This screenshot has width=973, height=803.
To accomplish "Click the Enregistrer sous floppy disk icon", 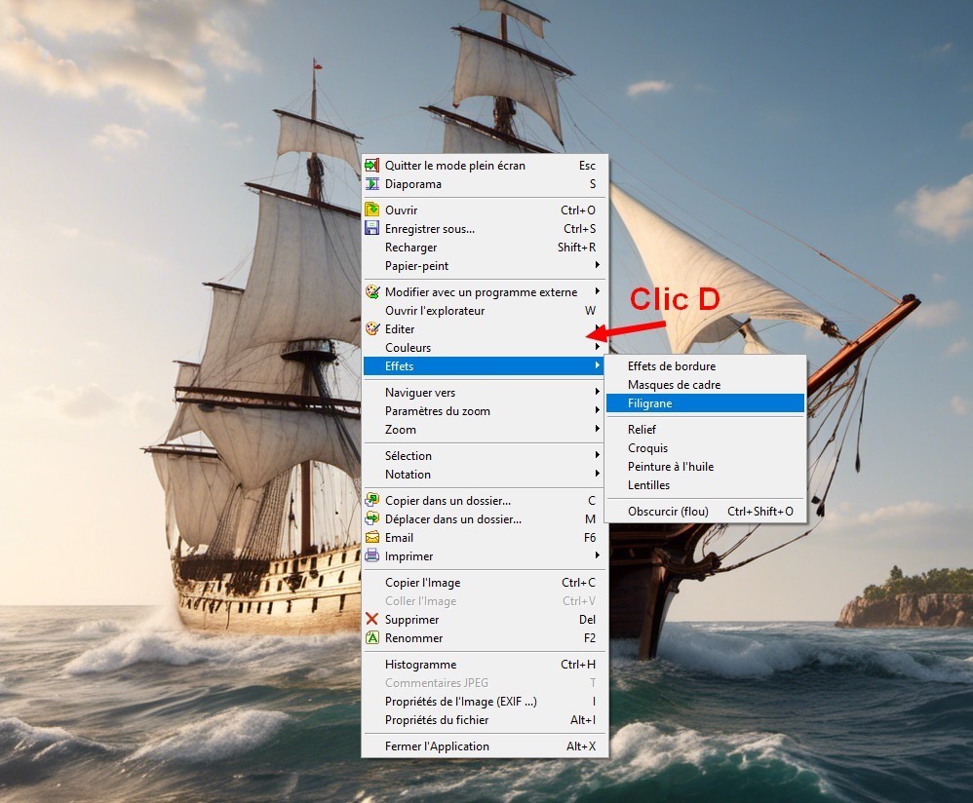I will [x=371, y=228].
